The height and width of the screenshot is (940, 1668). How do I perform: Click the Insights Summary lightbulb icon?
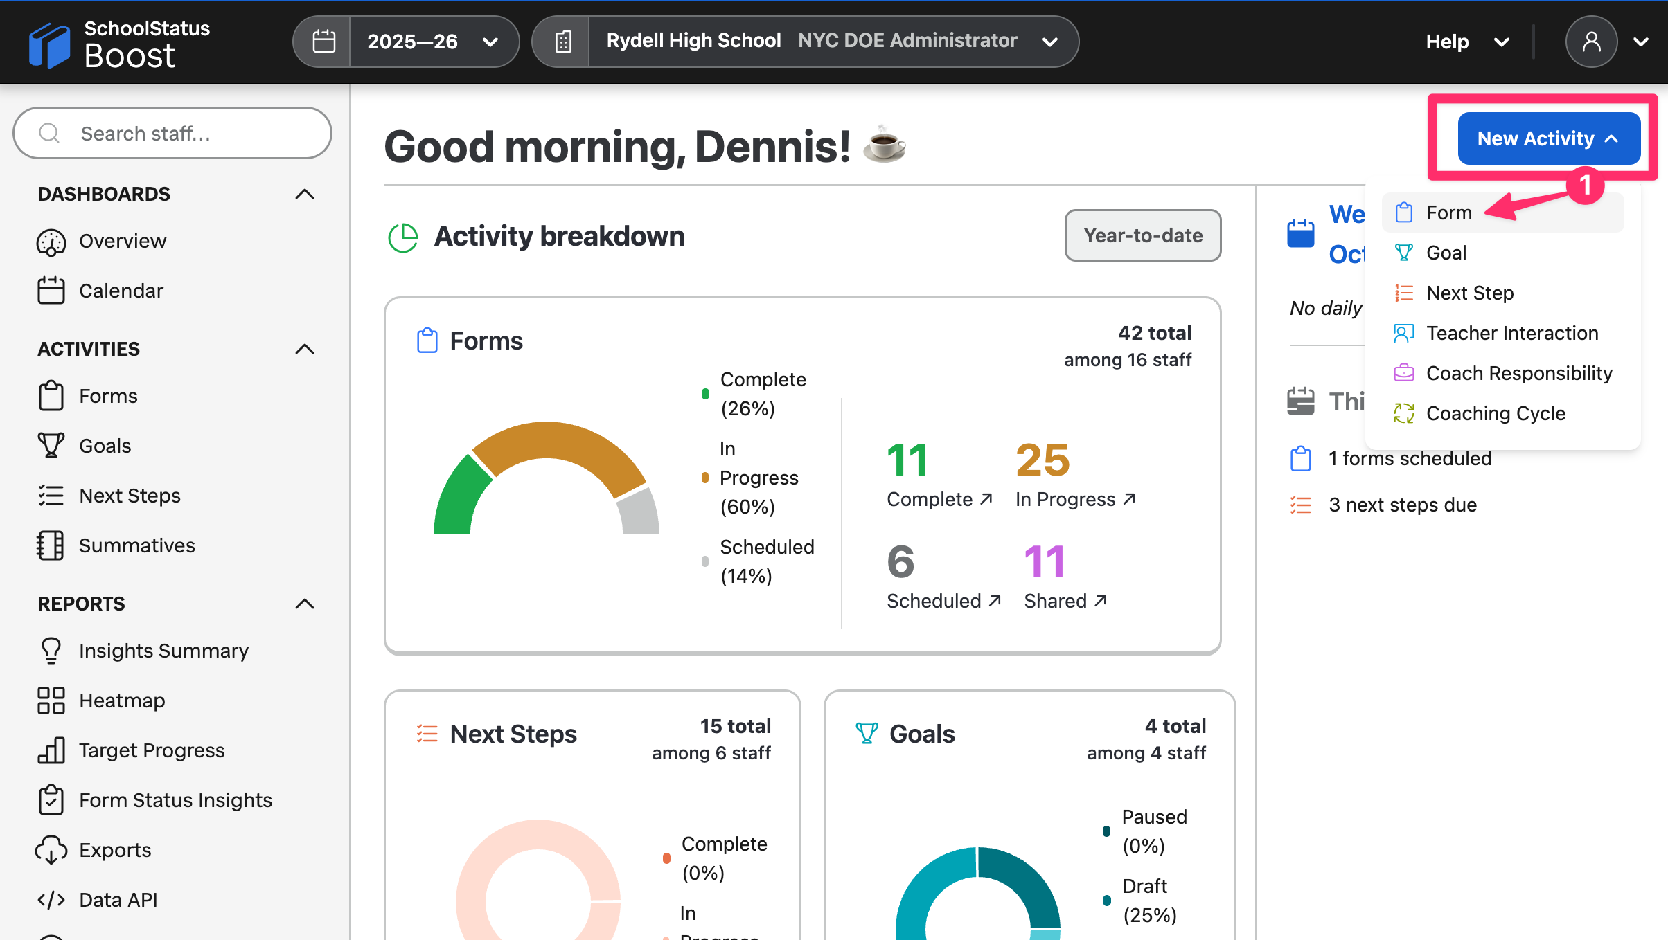coord(51,651)
